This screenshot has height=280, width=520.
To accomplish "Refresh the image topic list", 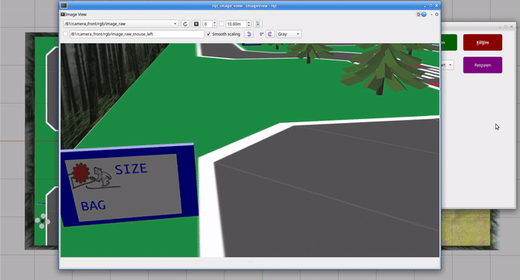I will point(185,24).
